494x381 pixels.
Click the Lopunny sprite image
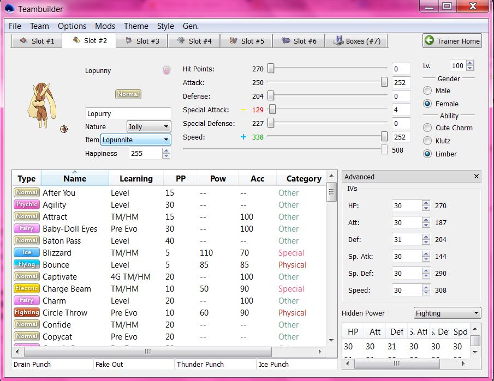point(42,105)
